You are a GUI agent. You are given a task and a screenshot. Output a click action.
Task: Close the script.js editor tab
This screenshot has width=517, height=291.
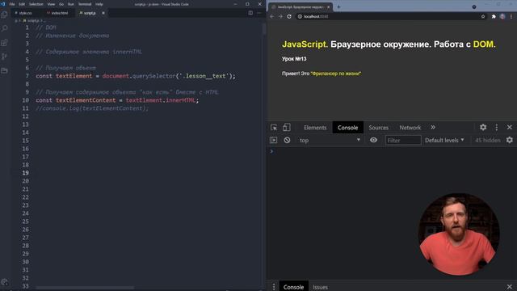click(x=103, y=13)
